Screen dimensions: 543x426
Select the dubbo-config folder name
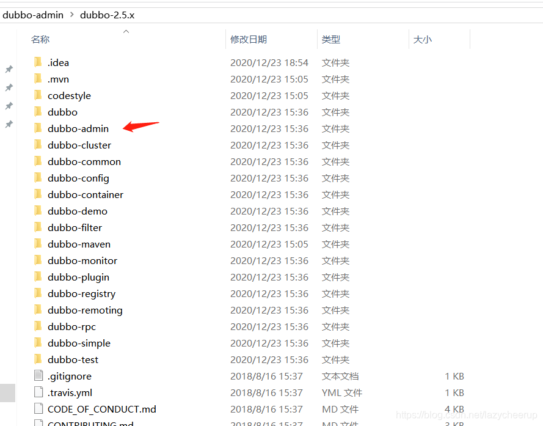tap(78, 178)
